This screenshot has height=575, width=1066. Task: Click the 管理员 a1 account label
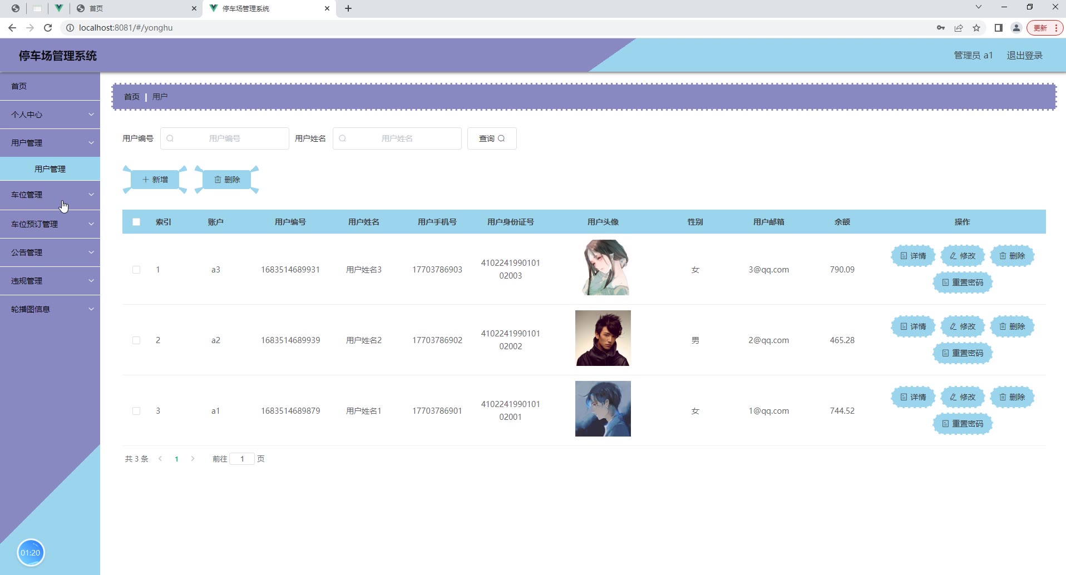(973, 56)
